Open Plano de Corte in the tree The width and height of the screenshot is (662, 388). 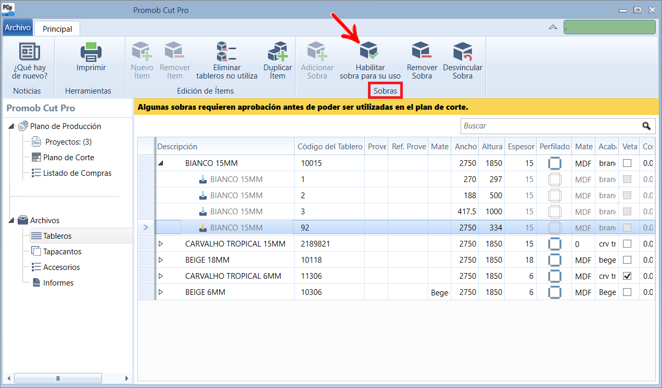coord(68,157)
